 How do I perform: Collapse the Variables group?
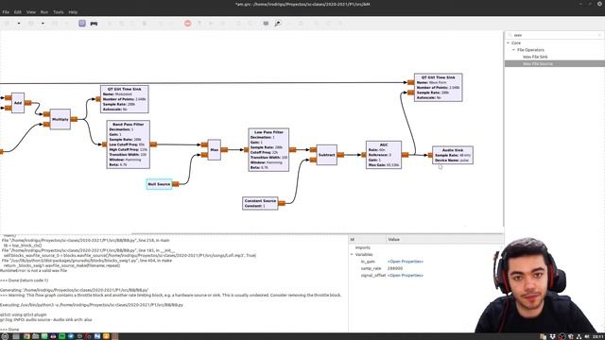pos(352,254)
